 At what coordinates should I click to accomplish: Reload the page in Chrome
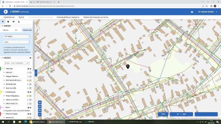[10, 6]
